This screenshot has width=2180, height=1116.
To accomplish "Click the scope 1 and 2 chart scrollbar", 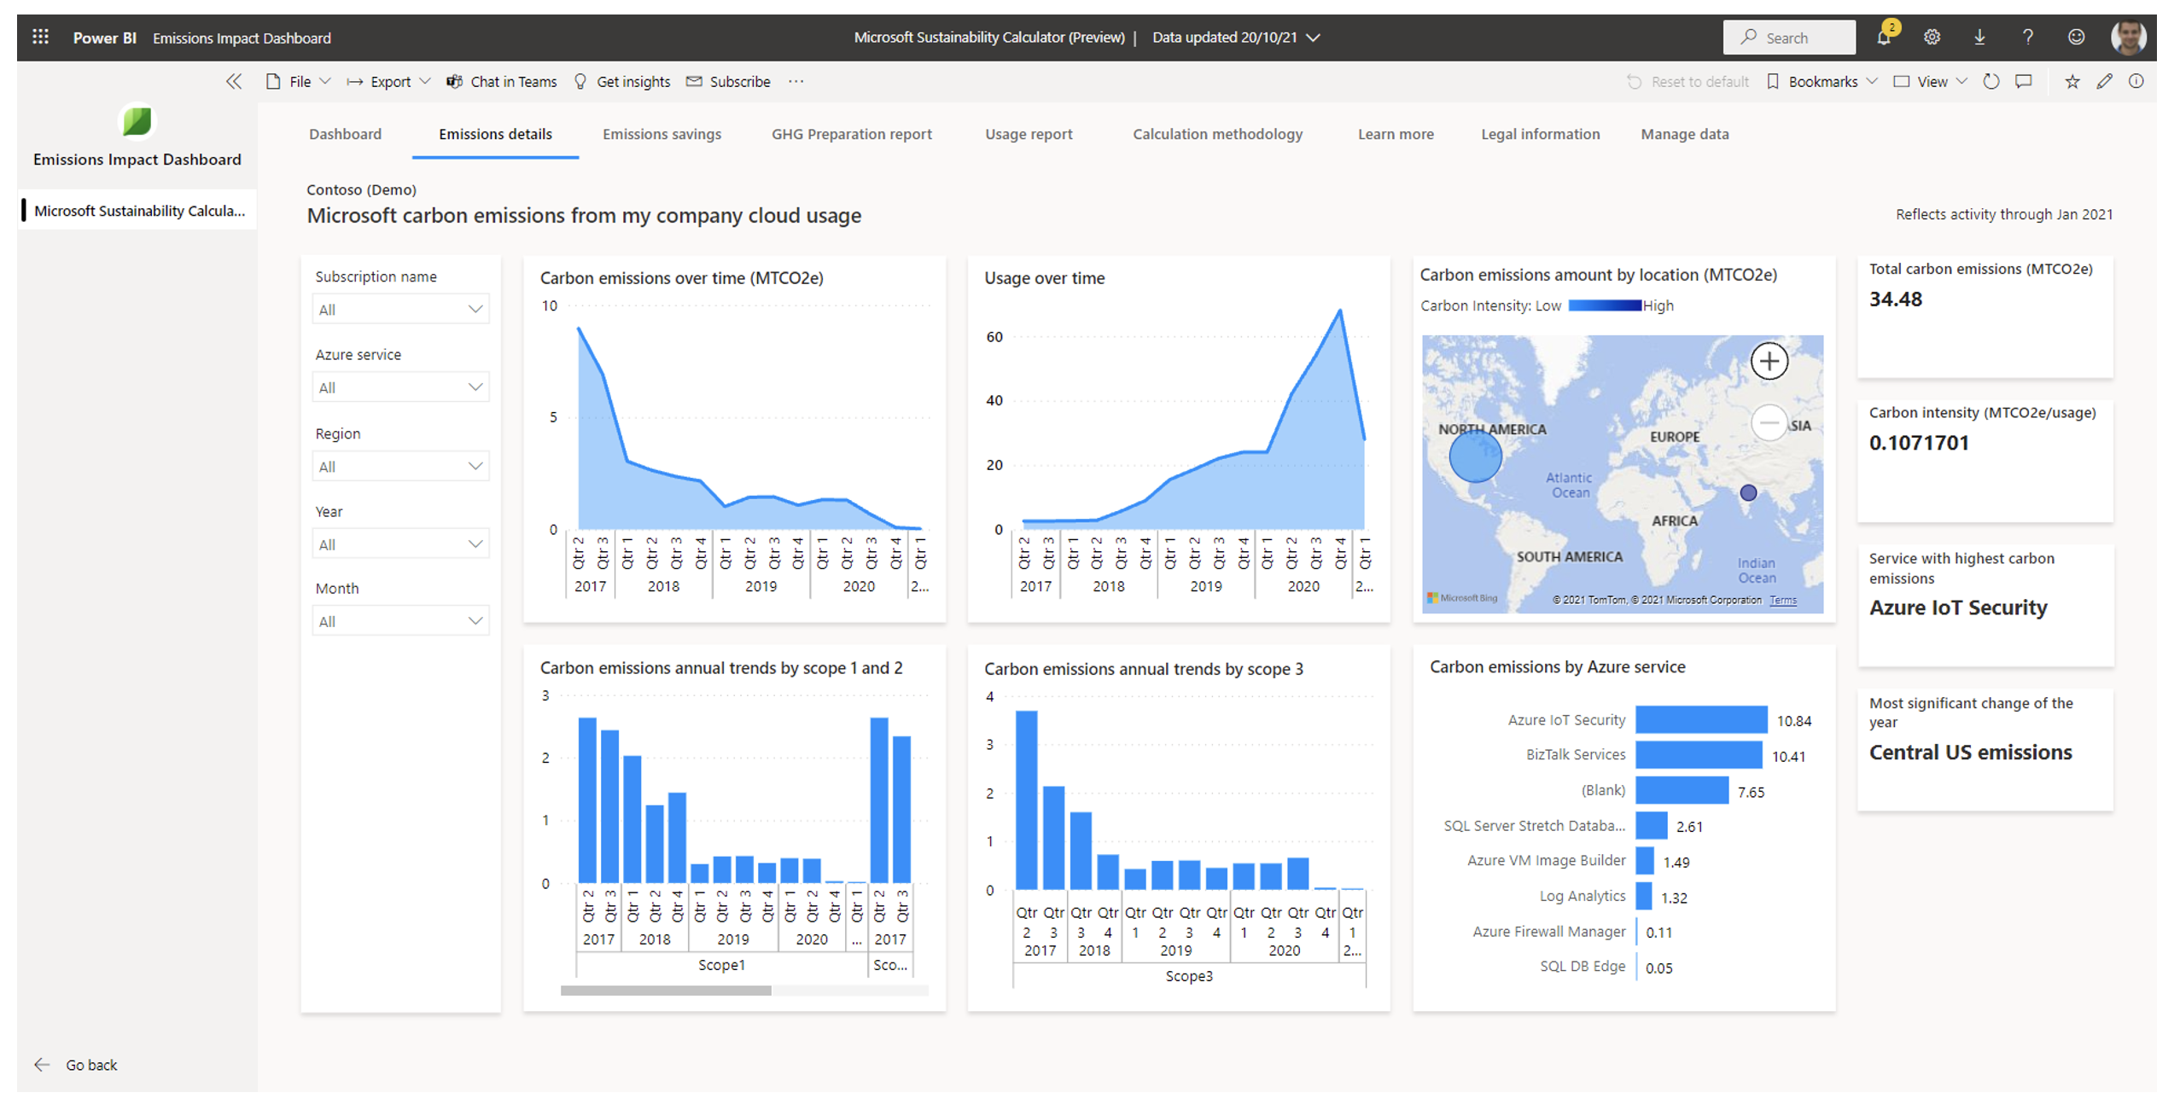I will (x=666, y=990).
